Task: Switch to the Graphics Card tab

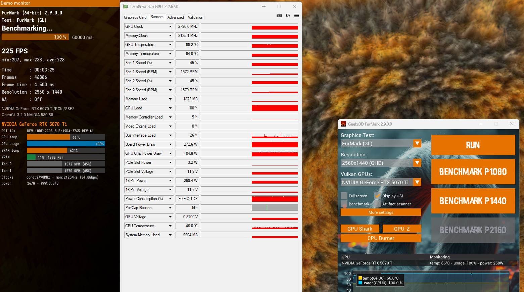Action: 135,17
